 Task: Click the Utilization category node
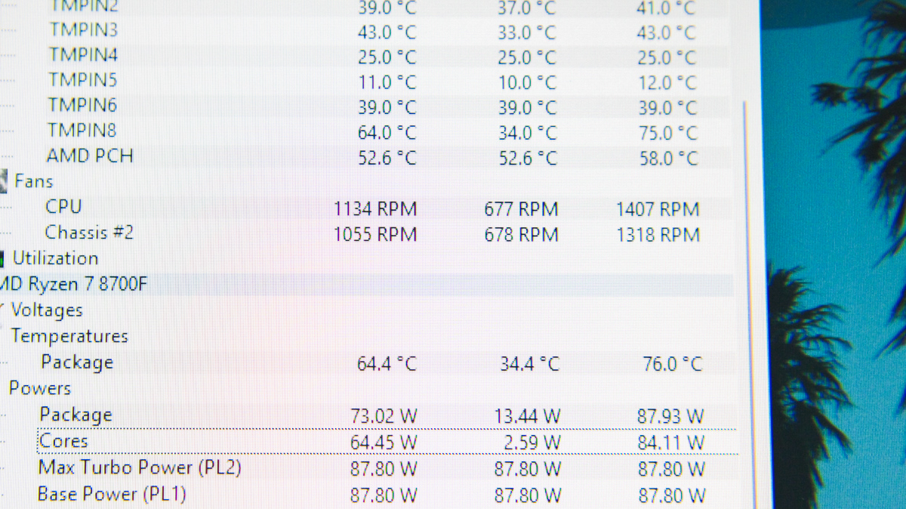coord(56,258)
